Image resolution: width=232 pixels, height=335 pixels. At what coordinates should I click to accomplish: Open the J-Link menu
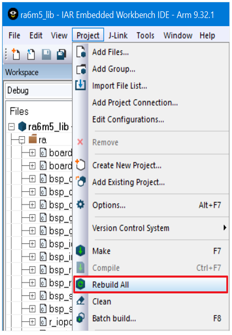click(x=118, y=35)
